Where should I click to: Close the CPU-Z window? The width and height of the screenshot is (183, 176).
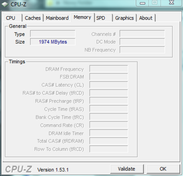(171, 3)
